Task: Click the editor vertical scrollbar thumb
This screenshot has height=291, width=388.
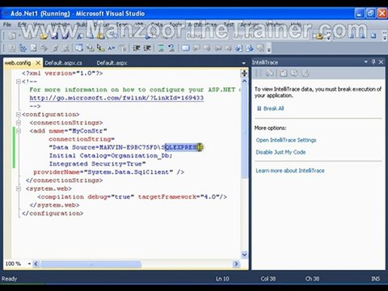Action: coord(244,131)
